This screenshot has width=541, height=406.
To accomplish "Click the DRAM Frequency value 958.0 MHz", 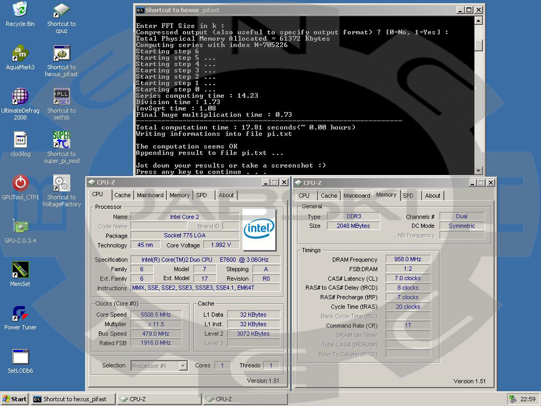I will 408,259.
